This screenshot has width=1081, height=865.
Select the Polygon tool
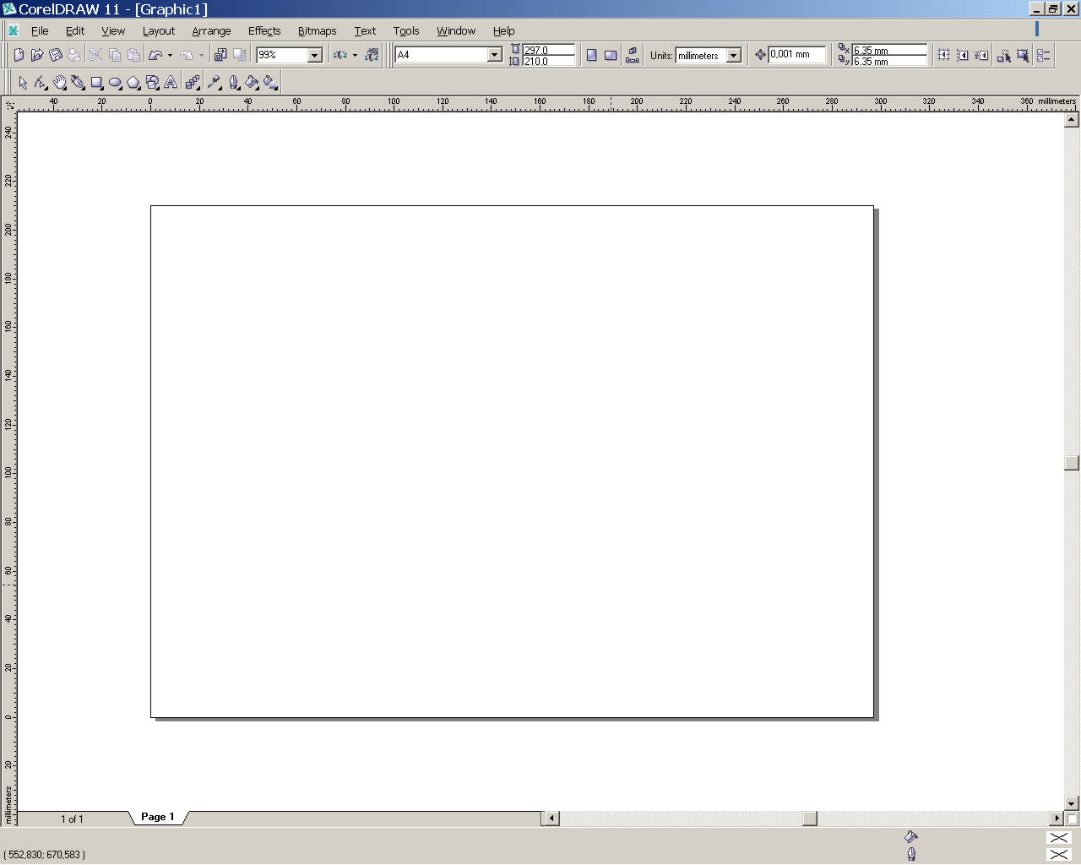[x=133, y=82]
